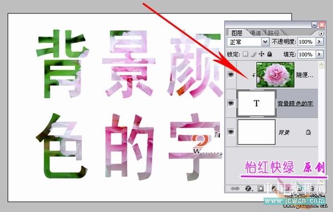333x212 pixels.
Task: Click the 随便... layer name
Action: click(x=305, y=75)
